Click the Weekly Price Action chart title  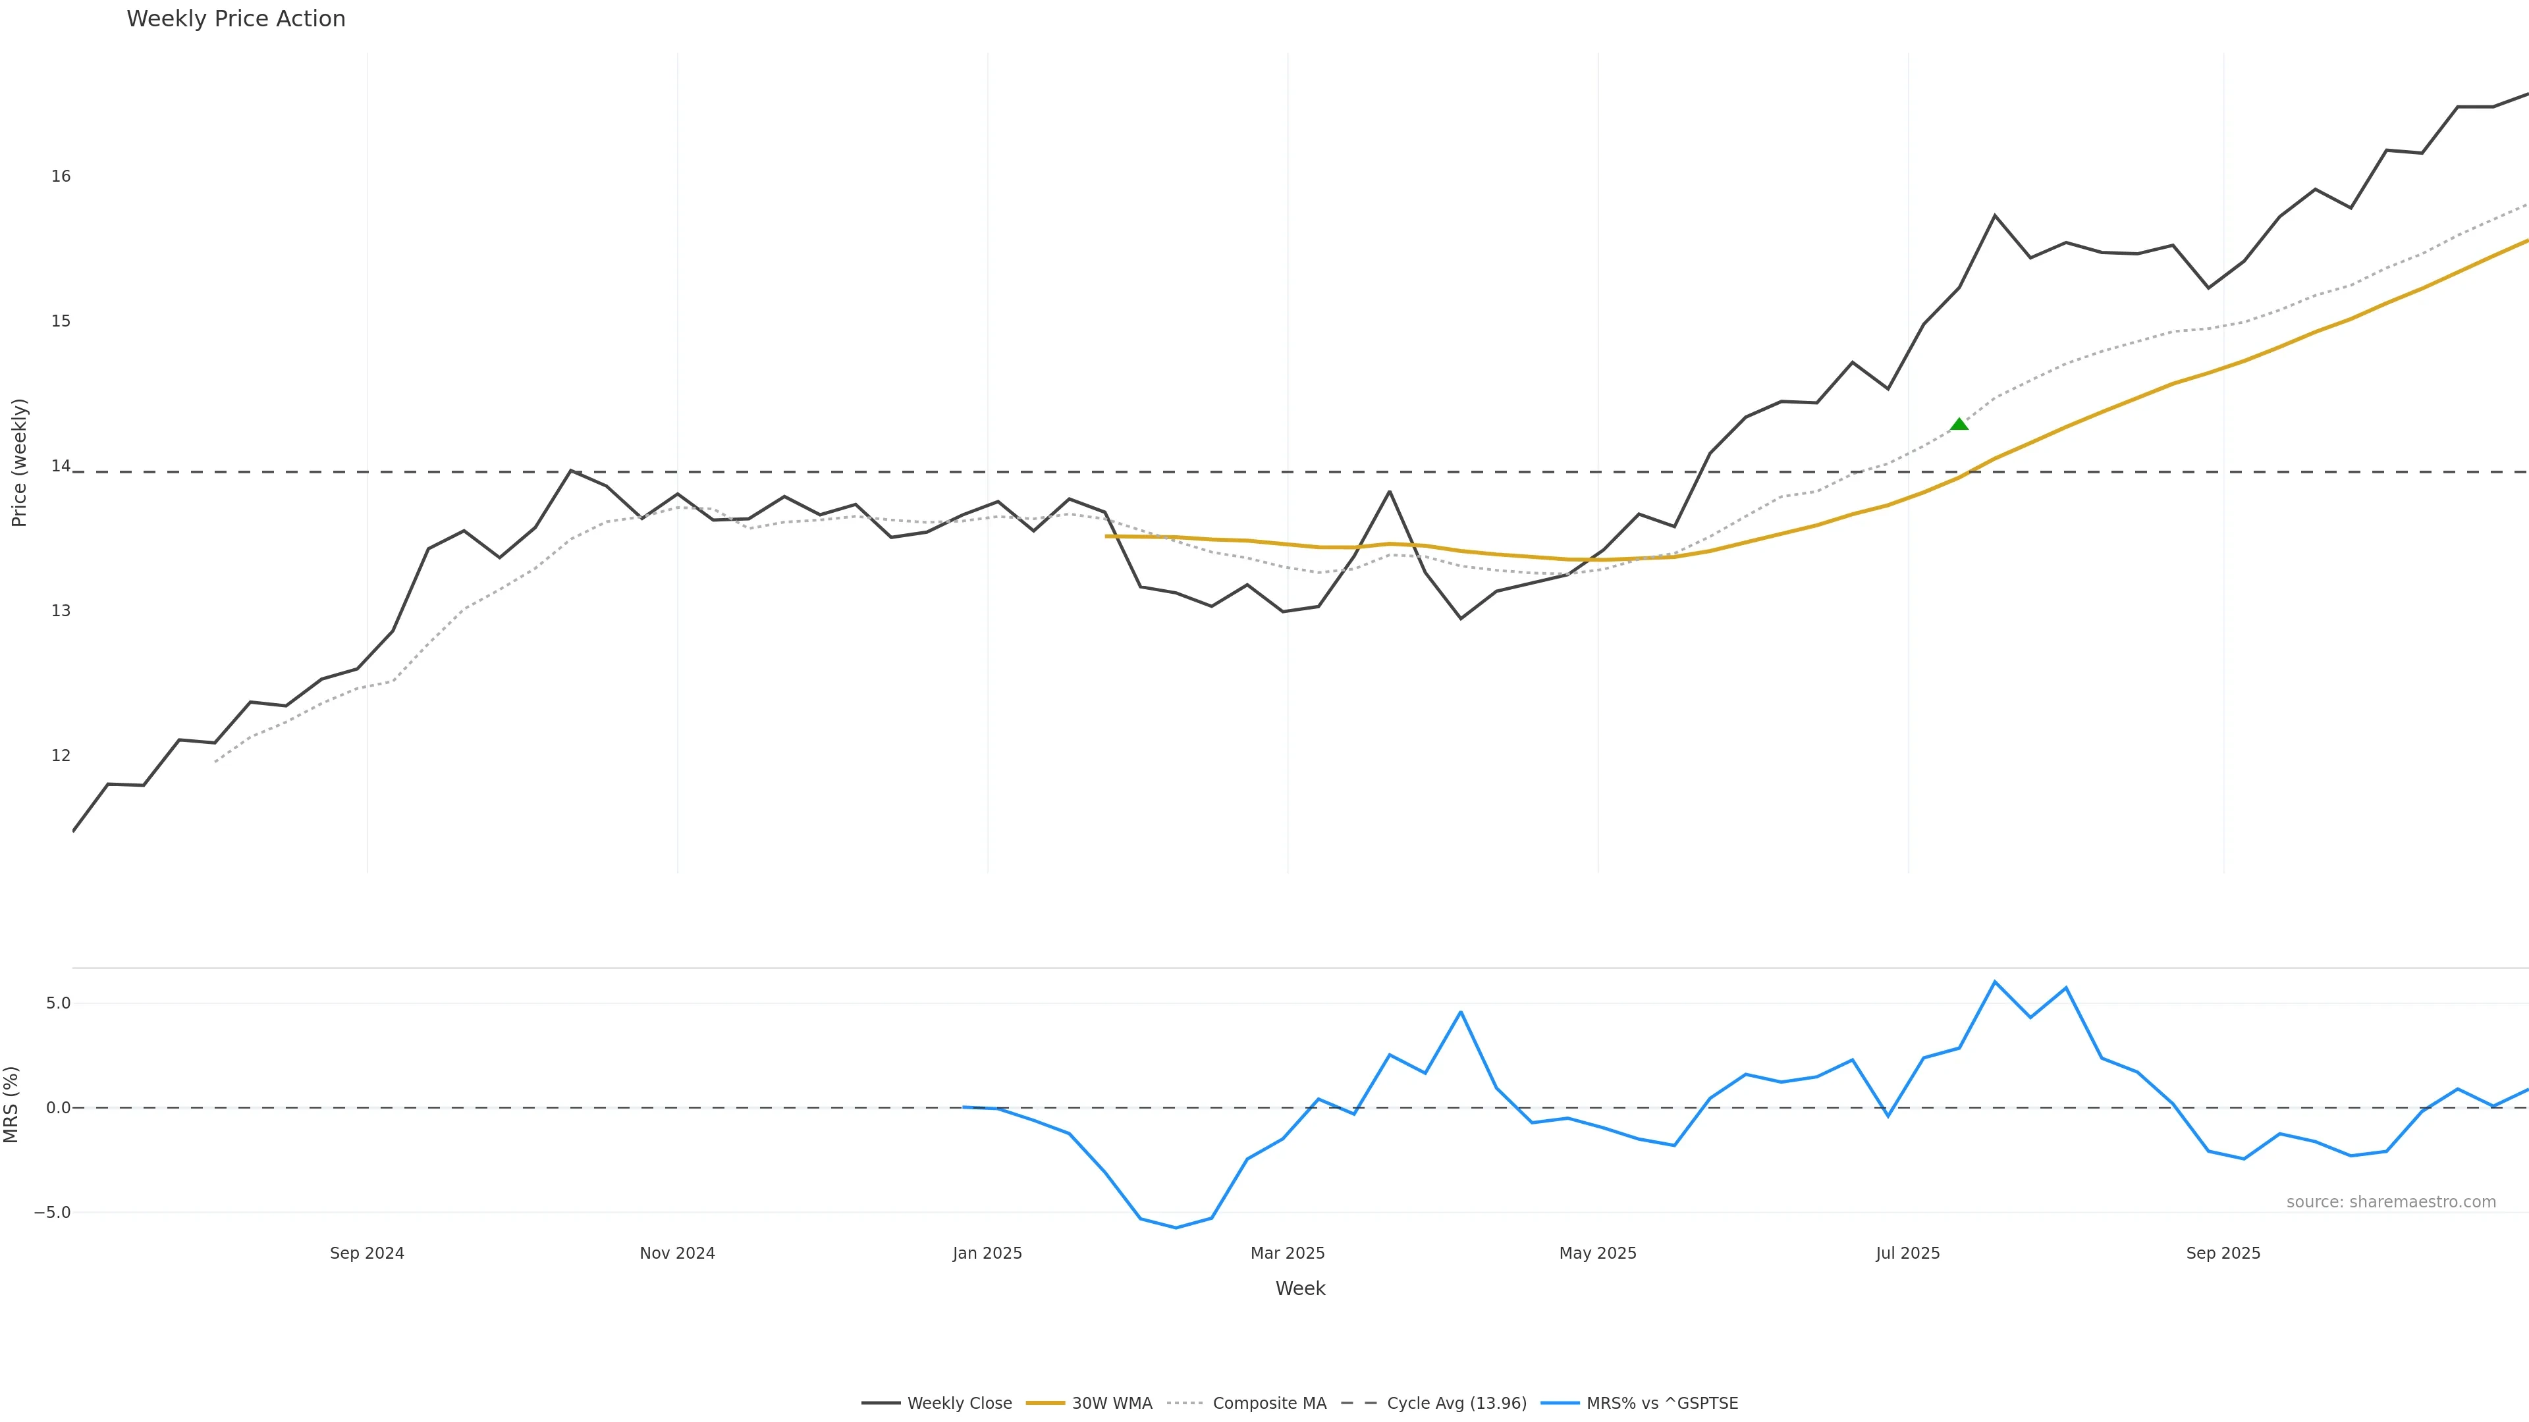(x=236, y=18)
